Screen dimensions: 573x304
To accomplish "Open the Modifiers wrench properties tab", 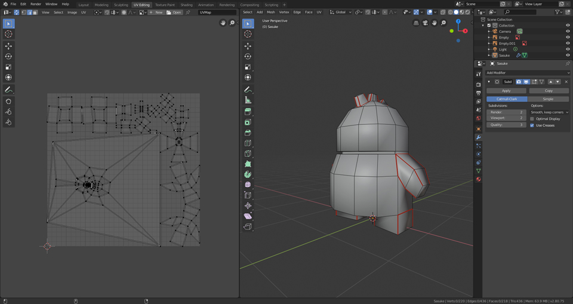I will [479, 137].
